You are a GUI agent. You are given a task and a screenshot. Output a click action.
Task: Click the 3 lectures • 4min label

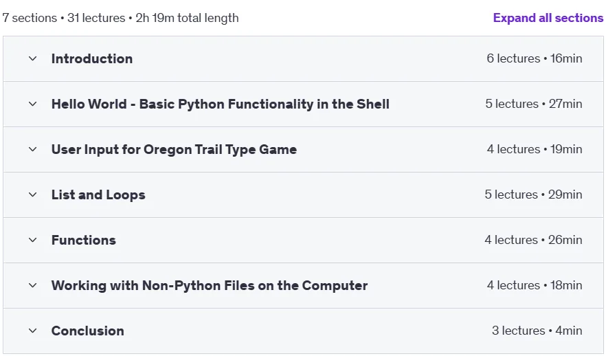coord(537,331)
